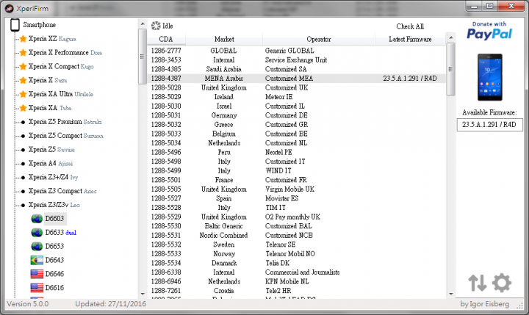Click the up-down arrows transfer icon
Screen dimensions: 529x315
[478, 283]
